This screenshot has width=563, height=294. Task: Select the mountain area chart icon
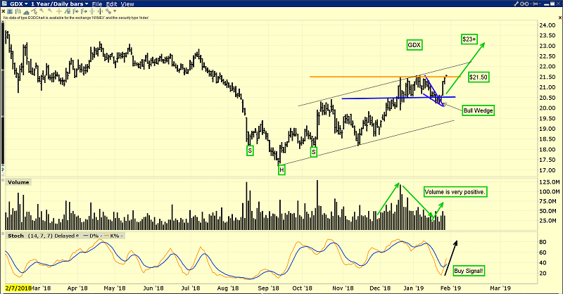(x=26, y=12)
